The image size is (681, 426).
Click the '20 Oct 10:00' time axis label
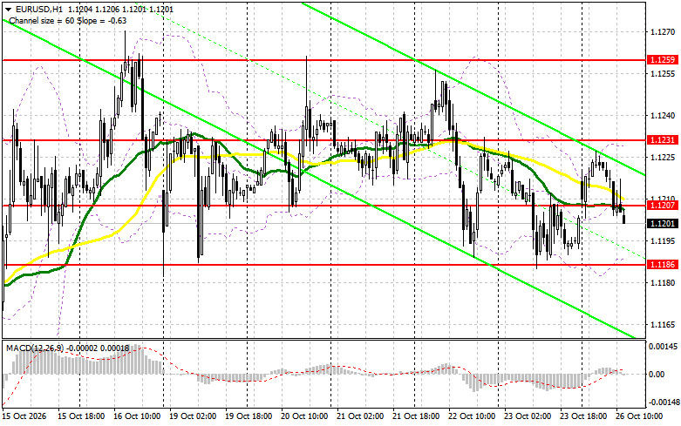[x=304, y=416]
